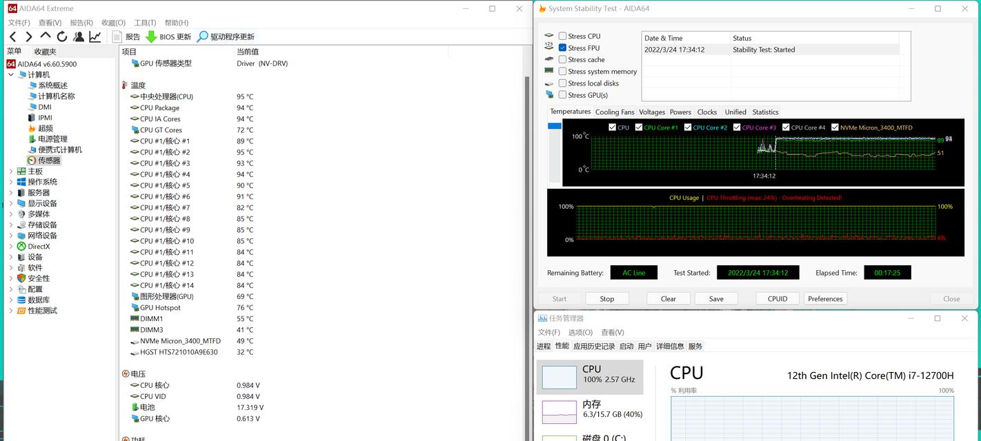Select 计算机名称 in the tree

pos(57,96)
